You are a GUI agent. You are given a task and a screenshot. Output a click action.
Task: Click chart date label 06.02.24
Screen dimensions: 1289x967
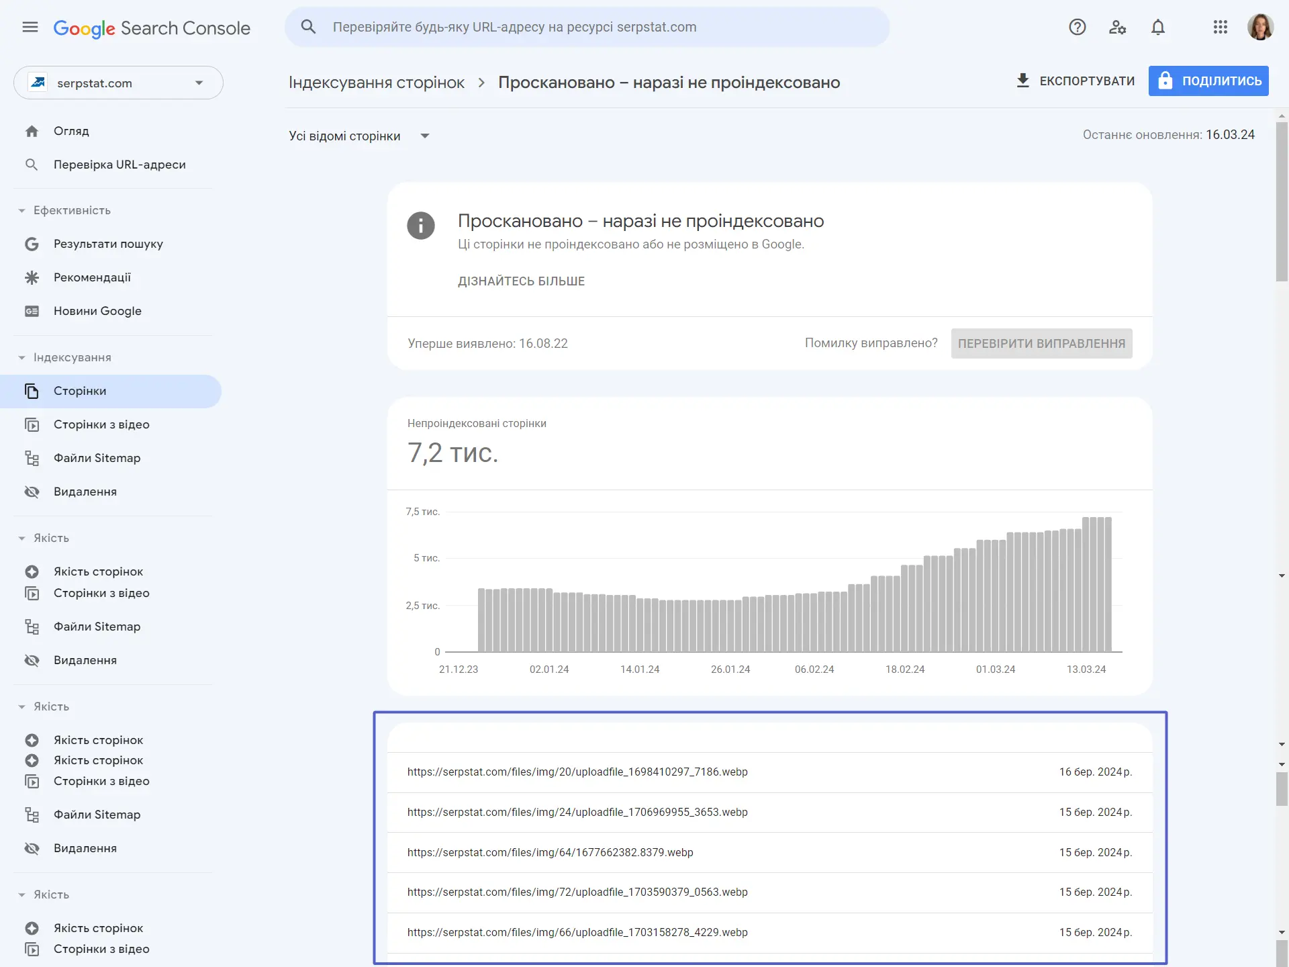[x=814, y=670]
